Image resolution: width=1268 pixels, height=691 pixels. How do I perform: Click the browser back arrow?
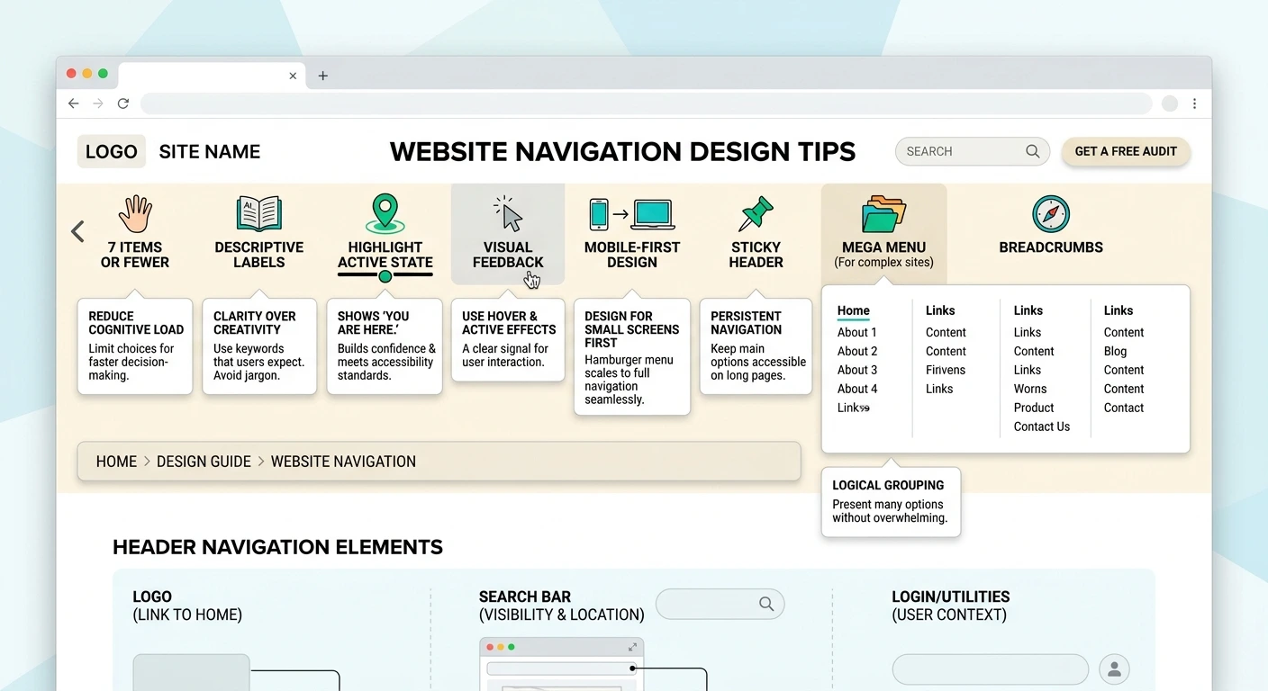(74, 103)
